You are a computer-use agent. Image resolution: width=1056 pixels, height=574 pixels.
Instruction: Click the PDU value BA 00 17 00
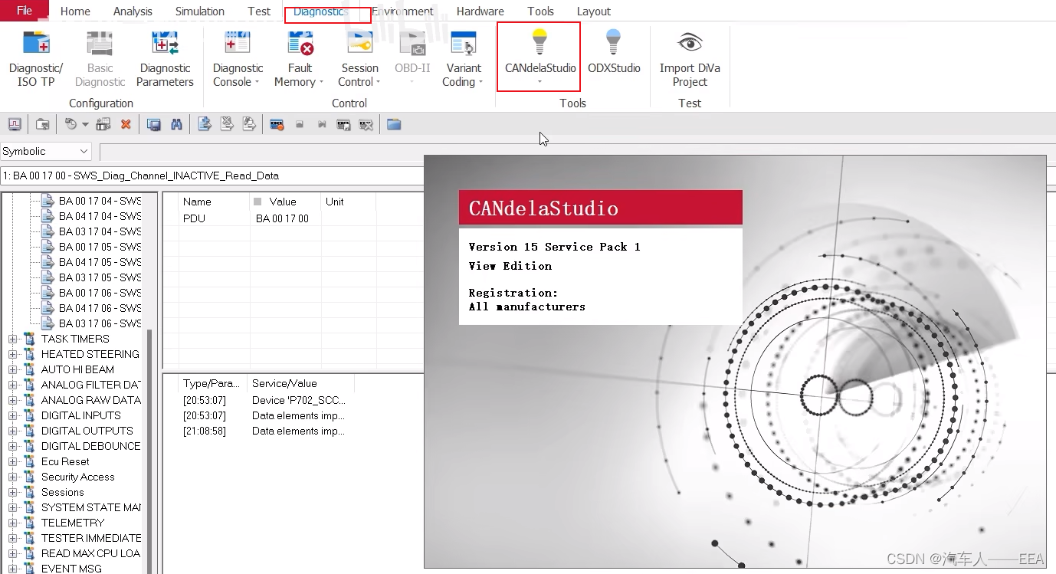(282, 218)
